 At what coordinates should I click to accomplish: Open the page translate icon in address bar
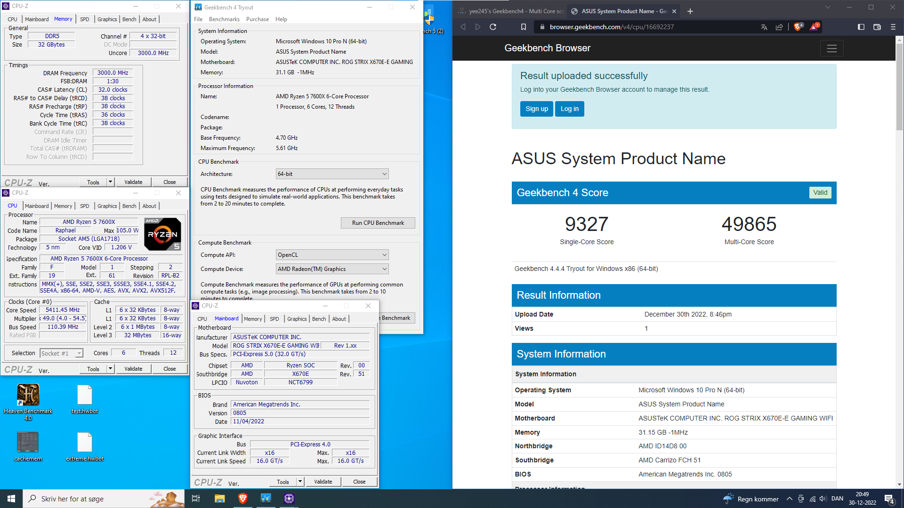764,27
